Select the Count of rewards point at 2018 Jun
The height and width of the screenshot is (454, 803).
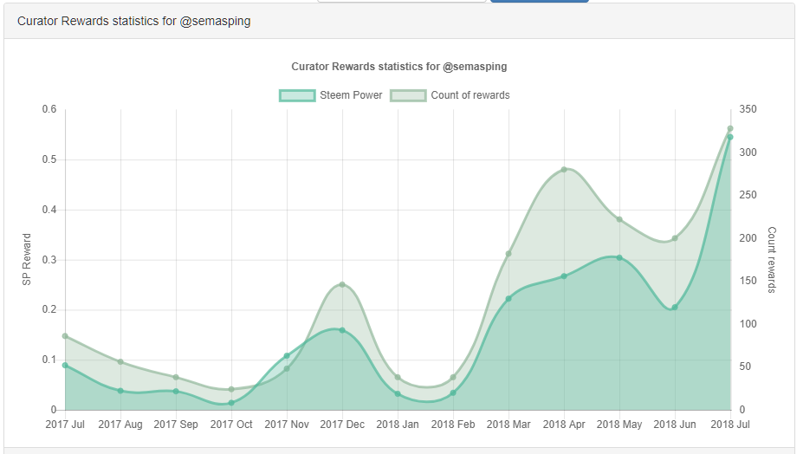point(675,238)
